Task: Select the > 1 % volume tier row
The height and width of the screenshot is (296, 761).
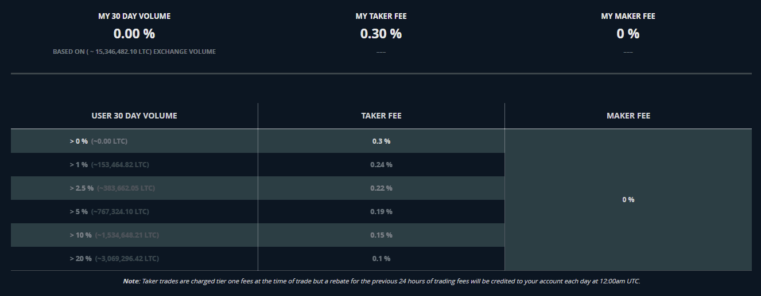Action: point(258,165)
